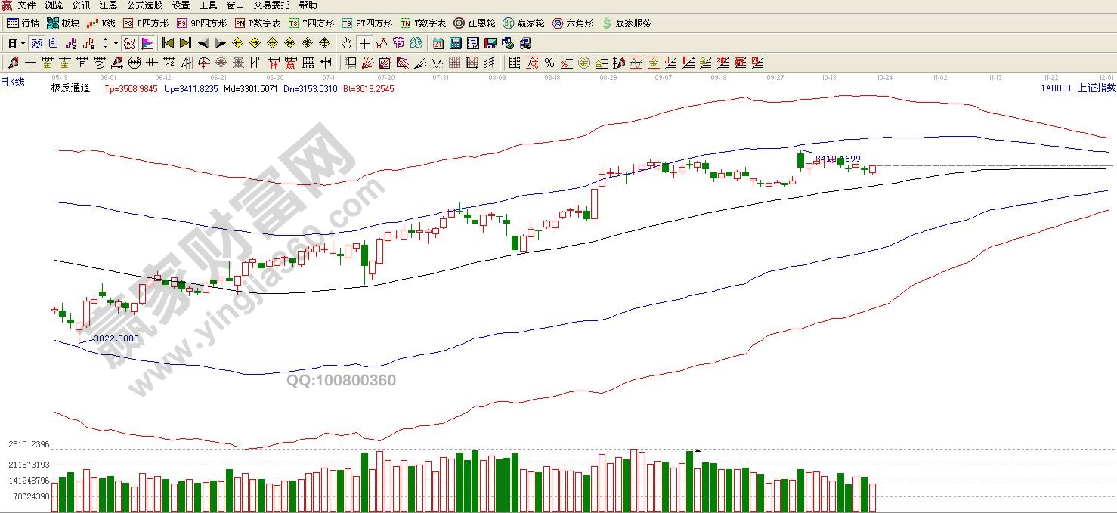
Task: Toggle the pressed colored-triangle chart button
Action: (x=147, y=43)
